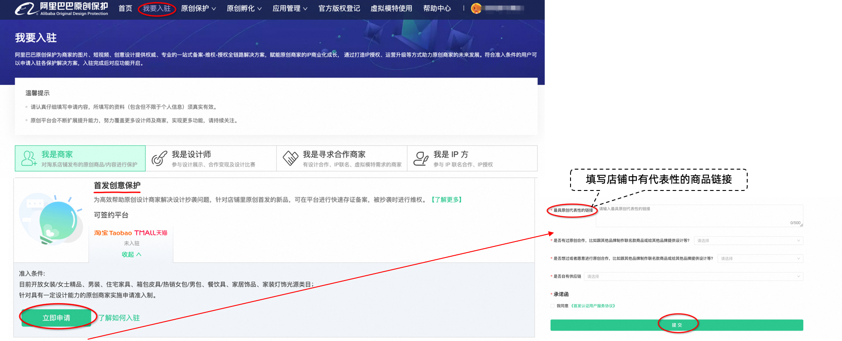Image resolution: width=842 pixels, height=341 pixels.
Task: Click the 未入驻 status text
Action: coord(132,243)
